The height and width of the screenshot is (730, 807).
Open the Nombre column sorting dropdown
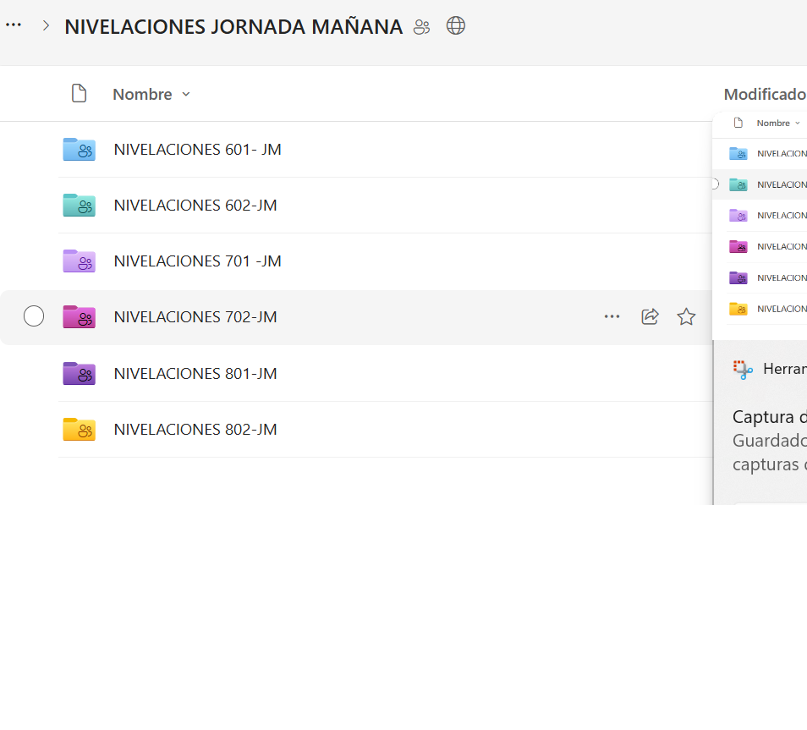point(185,94)
